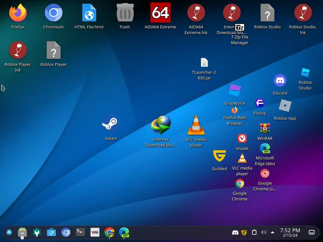The width and height of the screenshot is (323, 242).
Task: Open the VM application icon in taskbar
Action: coord(95,232)
